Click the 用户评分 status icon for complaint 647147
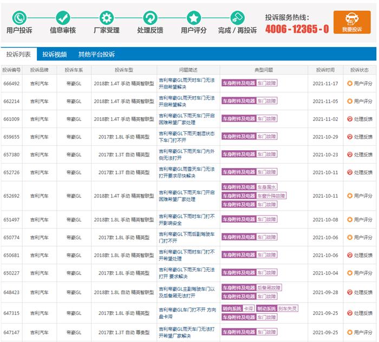The width and height of the screenshot is (379, 342). (x=350, y=332)
